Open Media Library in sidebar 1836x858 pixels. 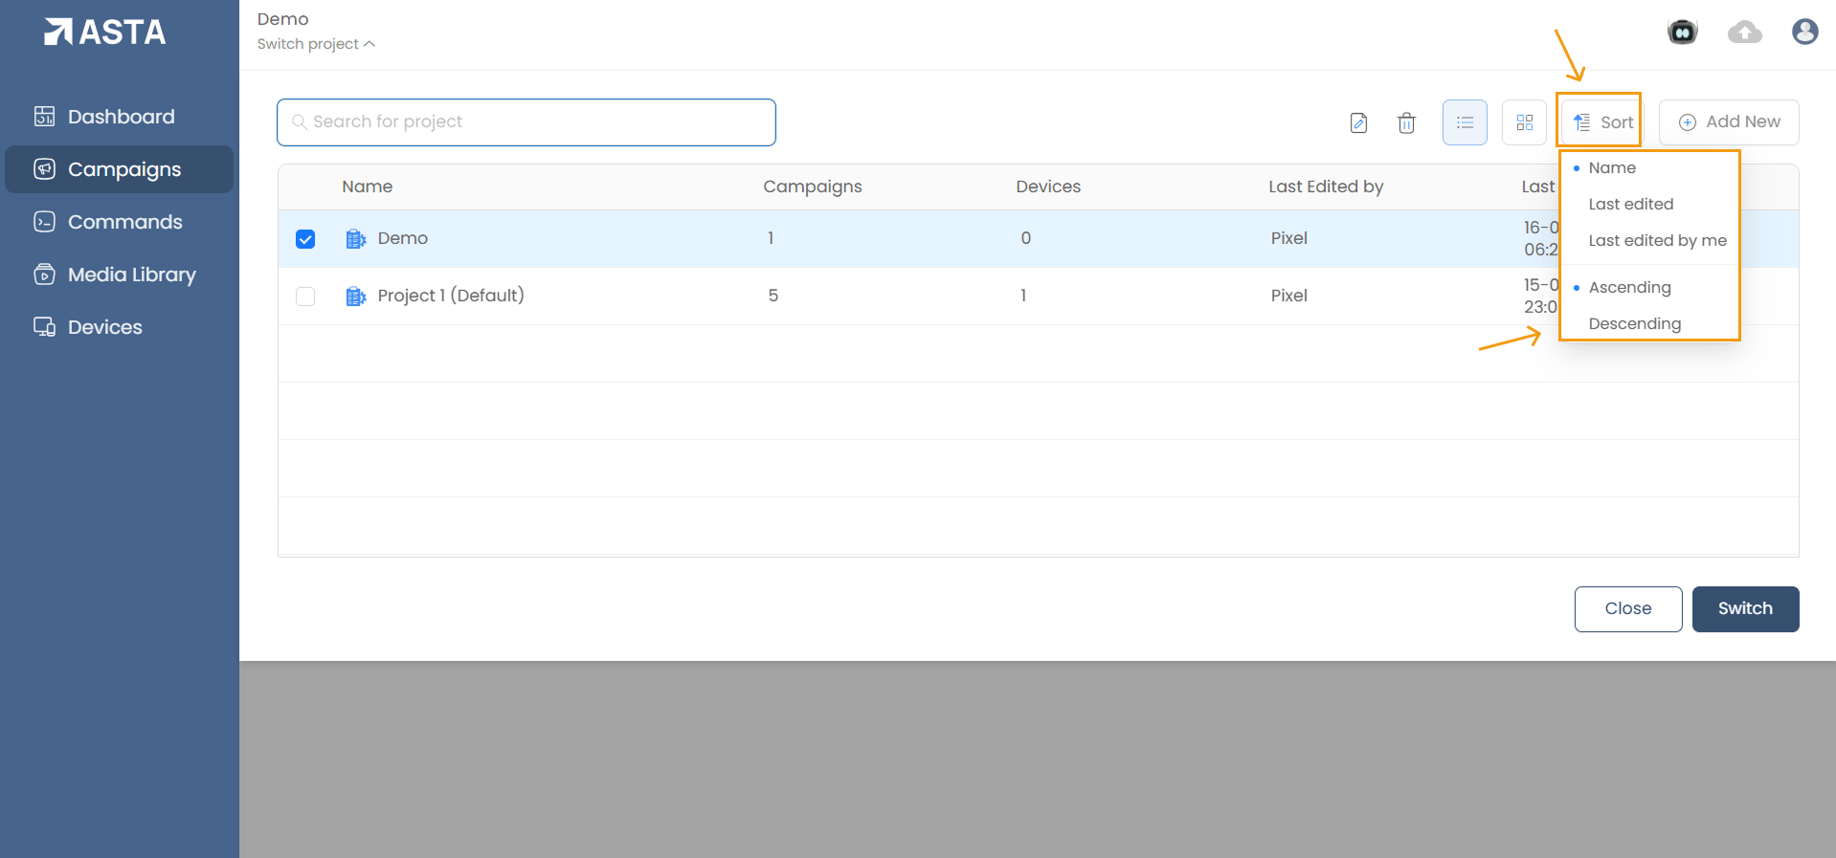131,275
